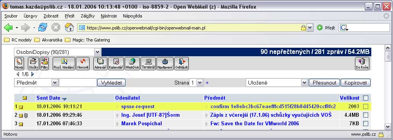The width and height of the screenshot is (393, 140).
Task: Open the Terminál SSH icon
Action: point(148,64)
